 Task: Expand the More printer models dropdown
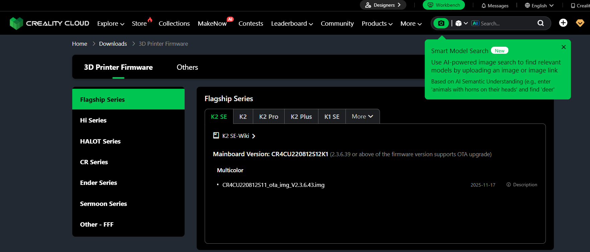[362, 116]
